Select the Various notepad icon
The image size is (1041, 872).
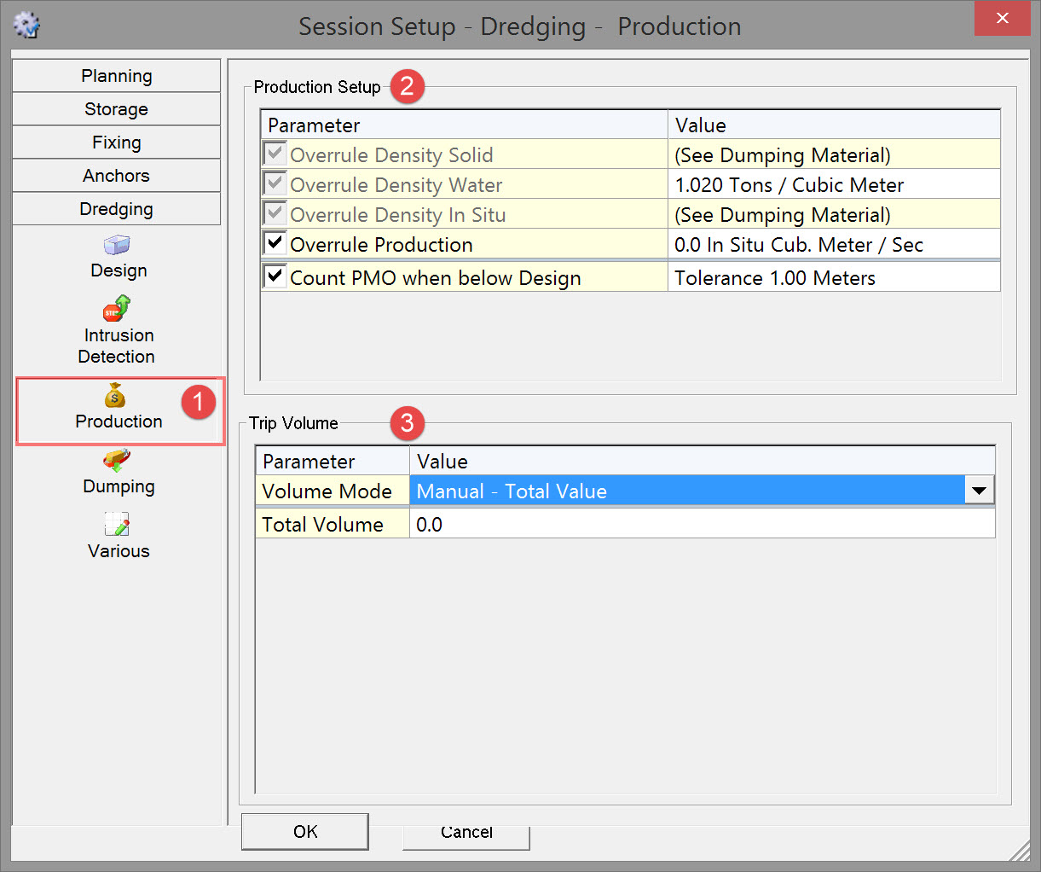(117, 525)
